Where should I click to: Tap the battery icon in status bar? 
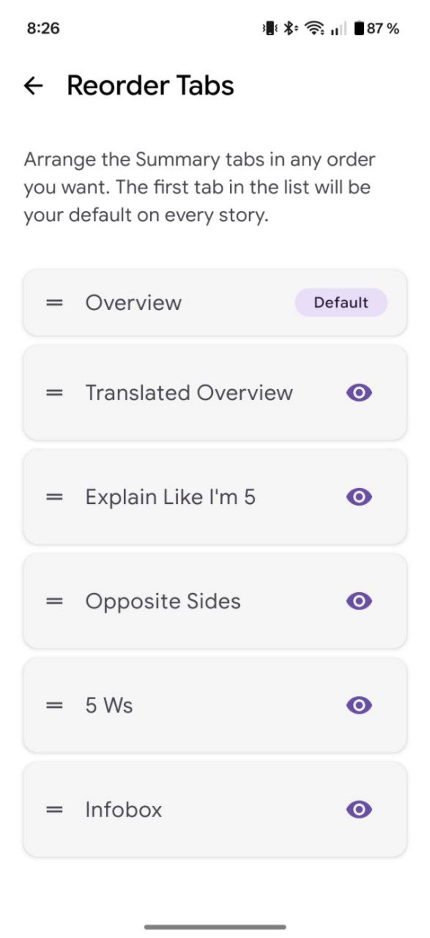pos(359,28)
